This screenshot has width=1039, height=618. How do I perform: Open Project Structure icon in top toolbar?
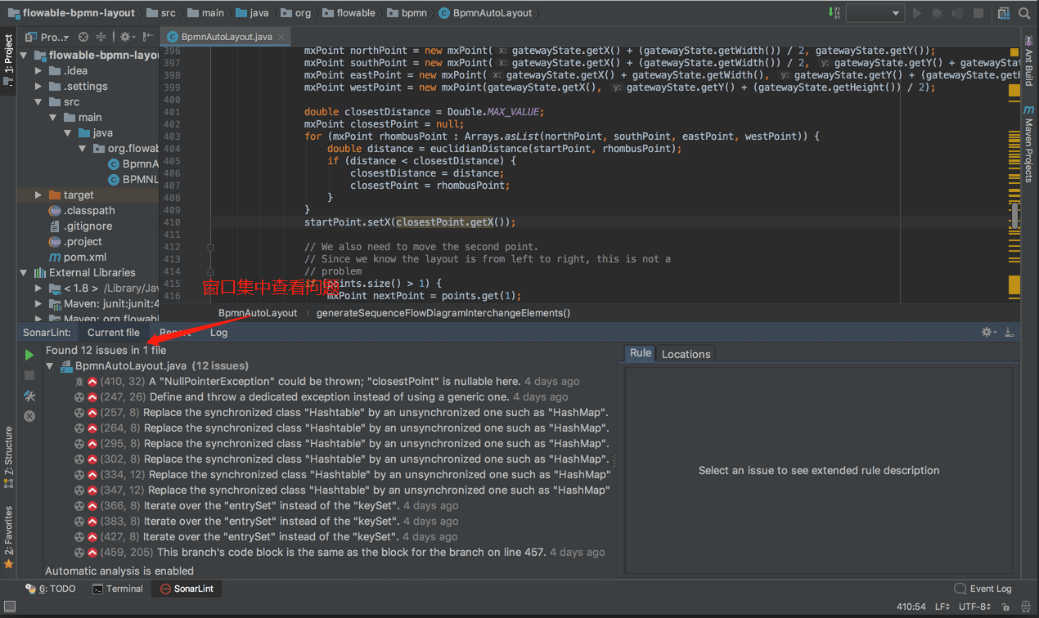1004,13
